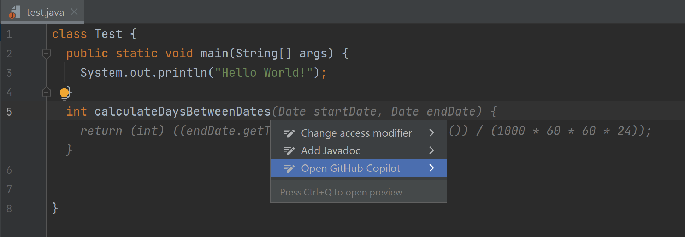The height and width of the screenshot is (237, 685).
Task: Click the "Hello World!" string literal
Action: click(264, 73)
